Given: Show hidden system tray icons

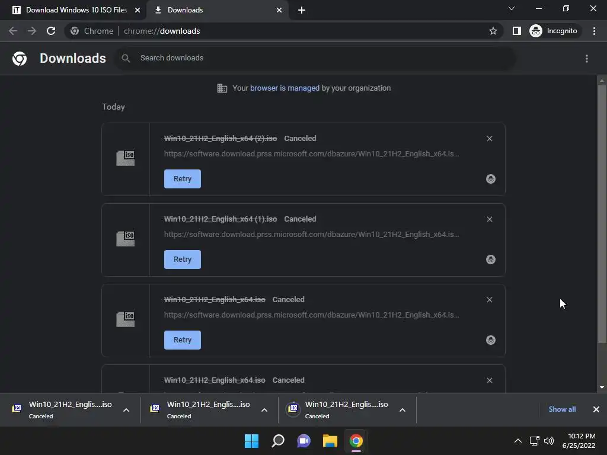Looking at the screenshot, I should pos(518,441).
